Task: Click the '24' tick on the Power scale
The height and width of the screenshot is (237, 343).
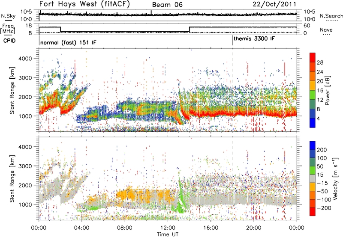Action: (320, 72)
